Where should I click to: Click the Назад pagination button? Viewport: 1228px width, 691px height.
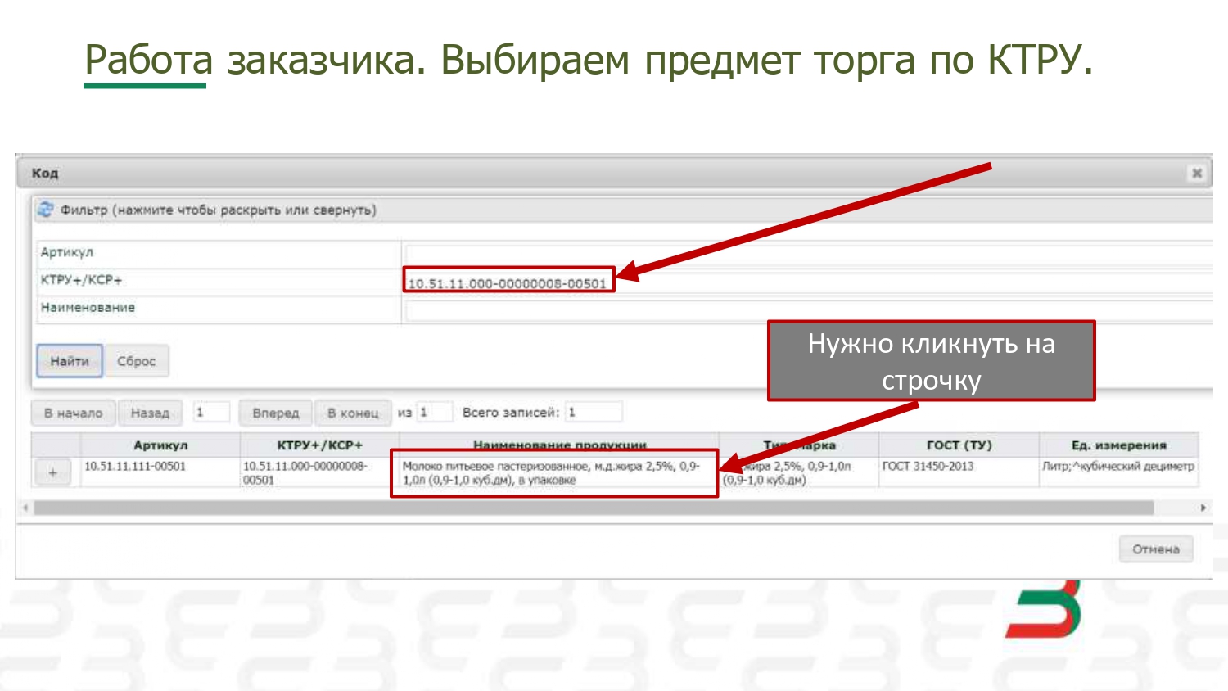pyautogui.click(x=150, y=413)
